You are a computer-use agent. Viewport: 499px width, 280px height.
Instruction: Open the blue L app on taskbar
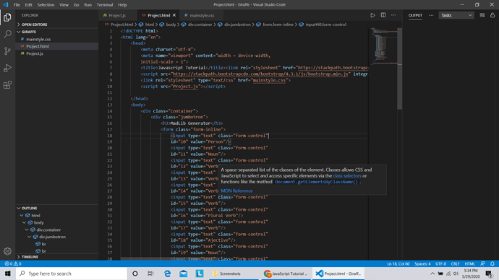(x=200, y=274)
